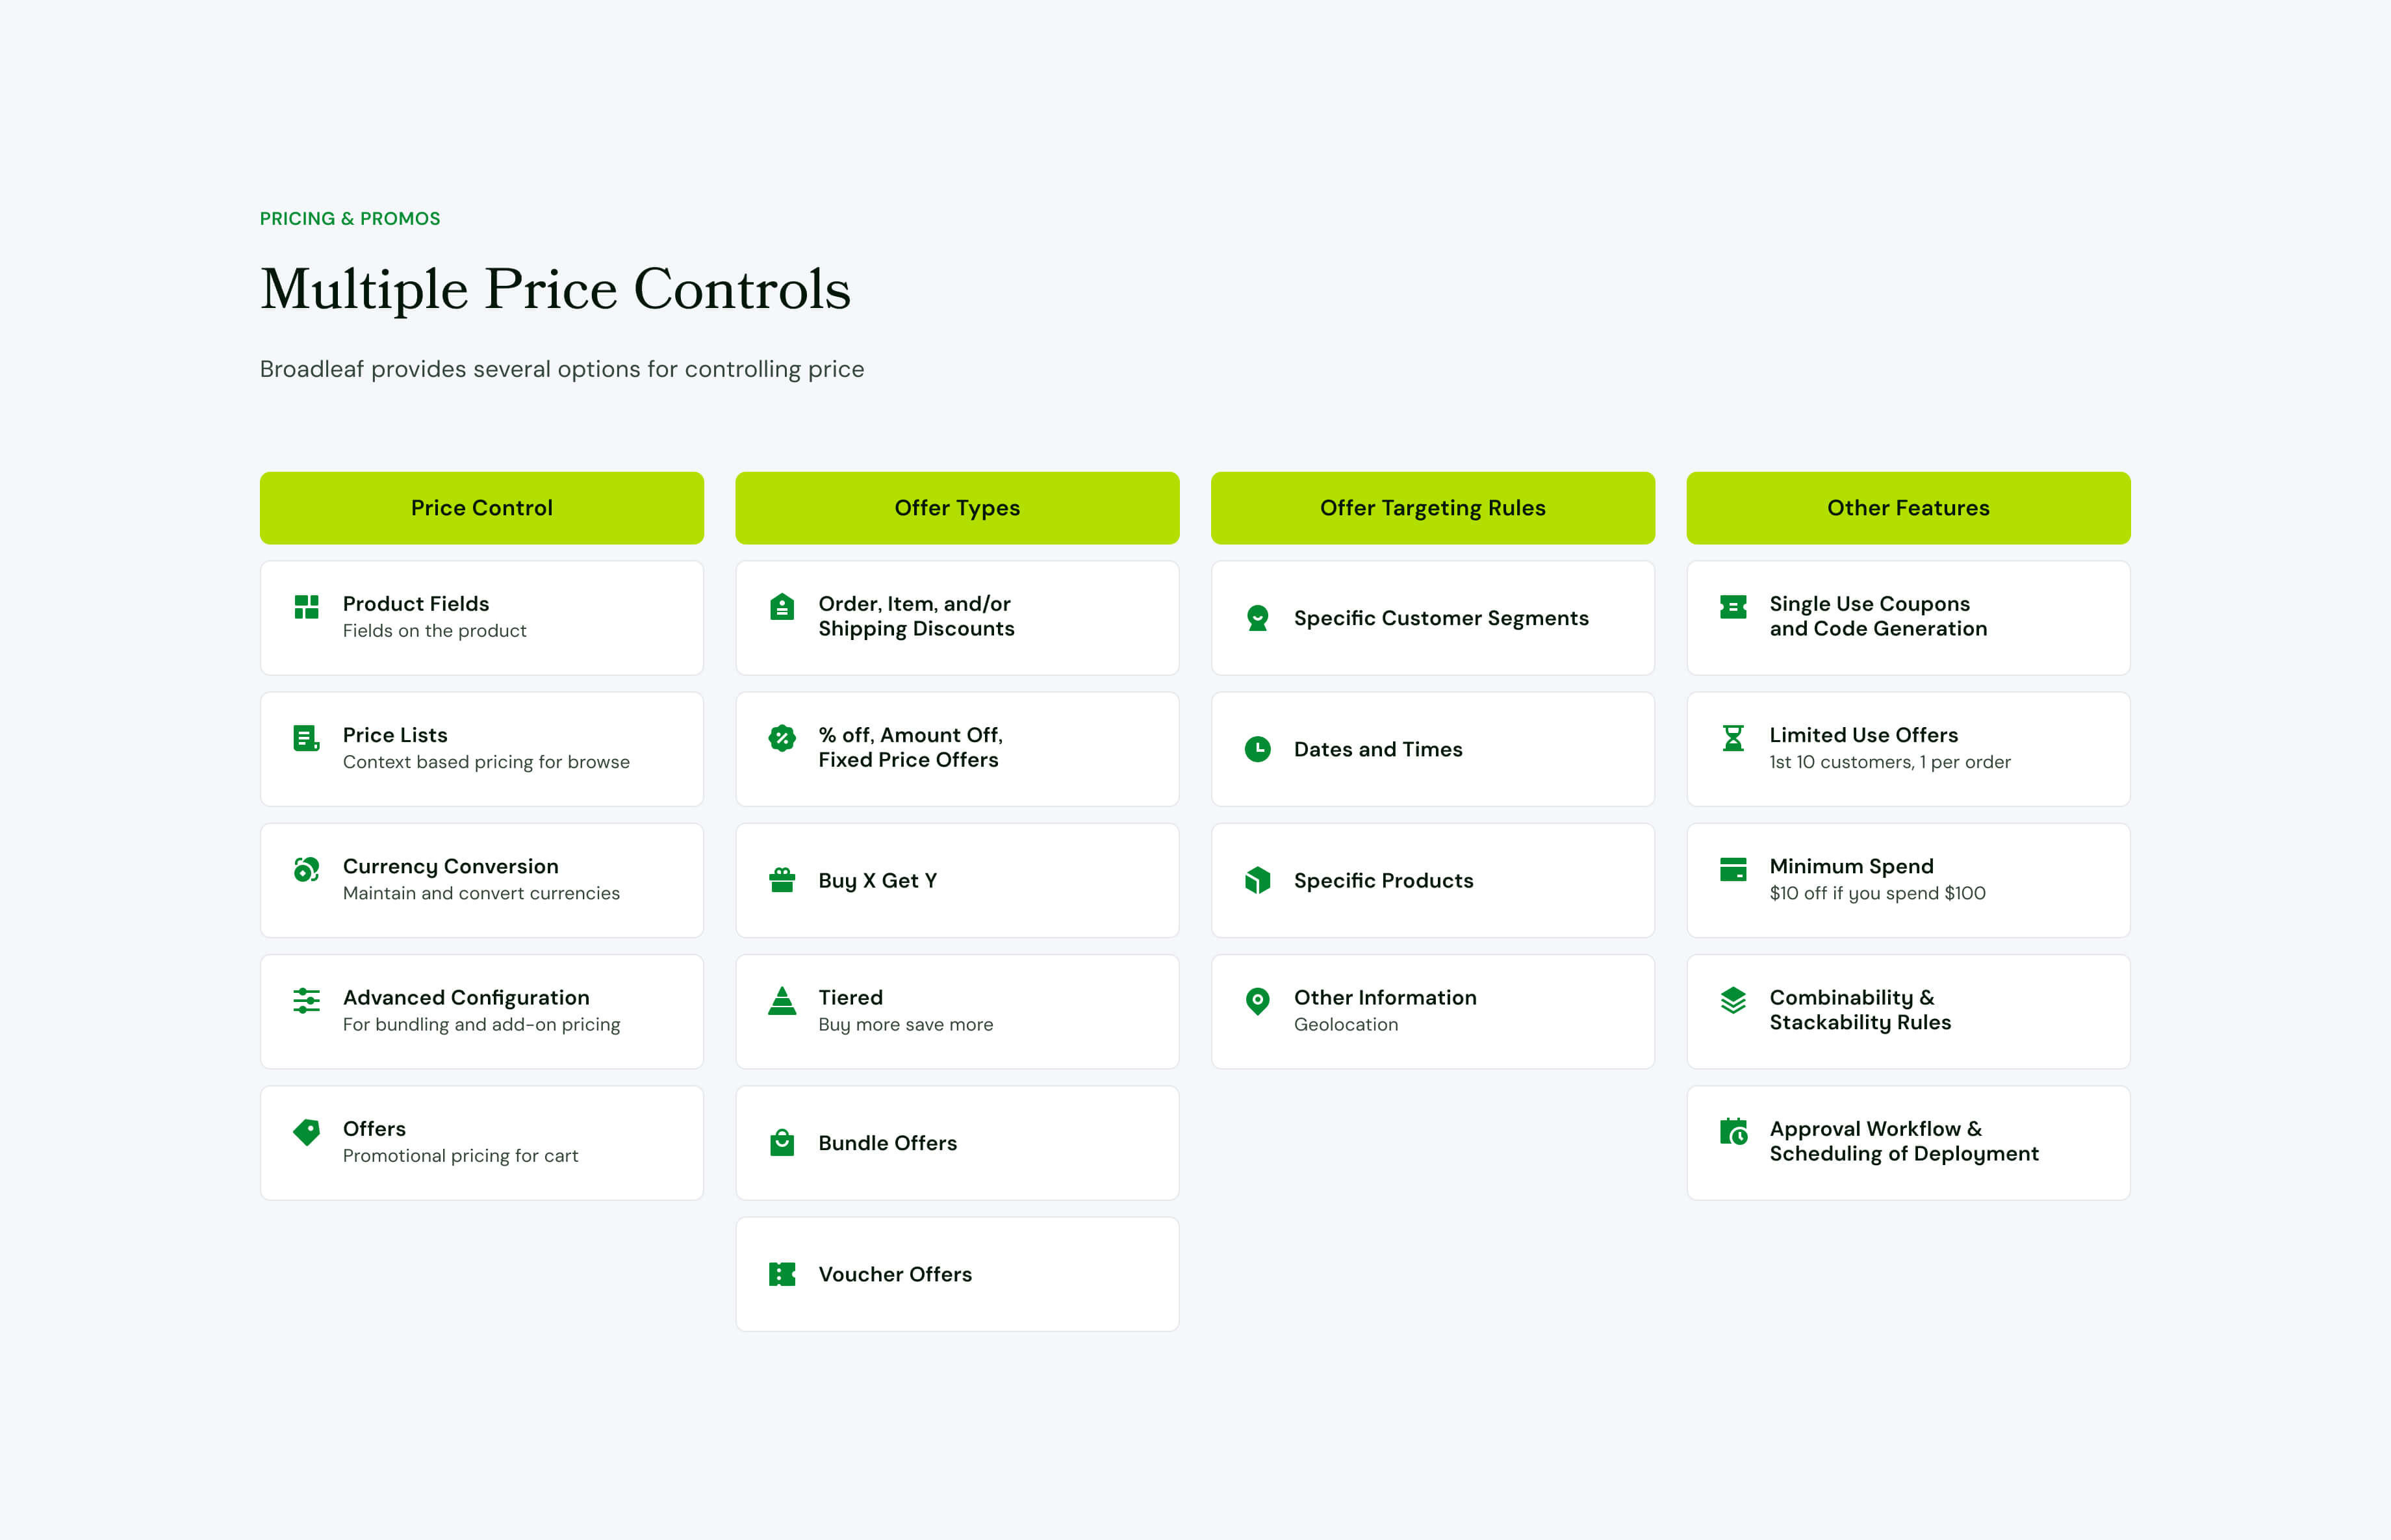This screenshot has width=2391, height=1540.
Task: Open the Minimum Spend card
Action: click(1909, 880)
